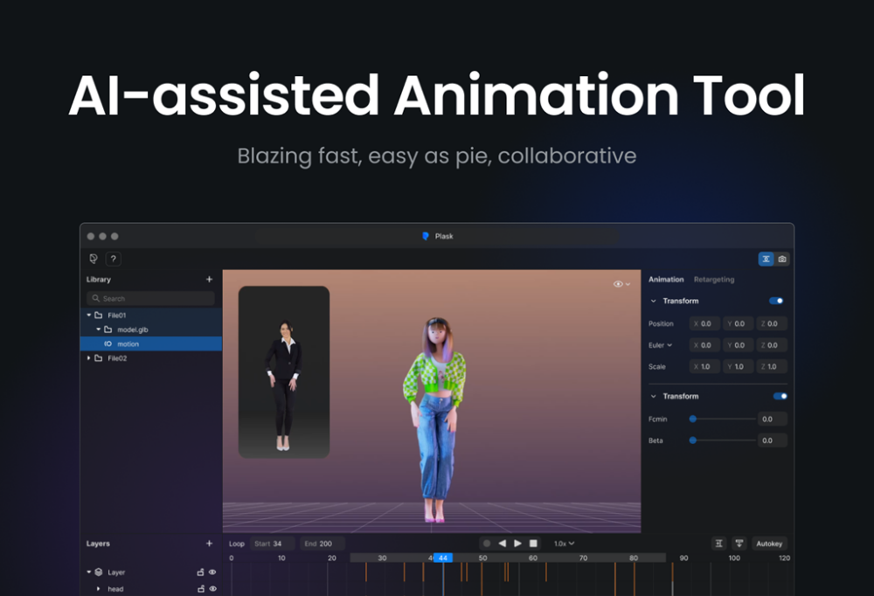Click the End 200 frame field
The height and width of the screenshot is (596, 874).
[323, 544]
